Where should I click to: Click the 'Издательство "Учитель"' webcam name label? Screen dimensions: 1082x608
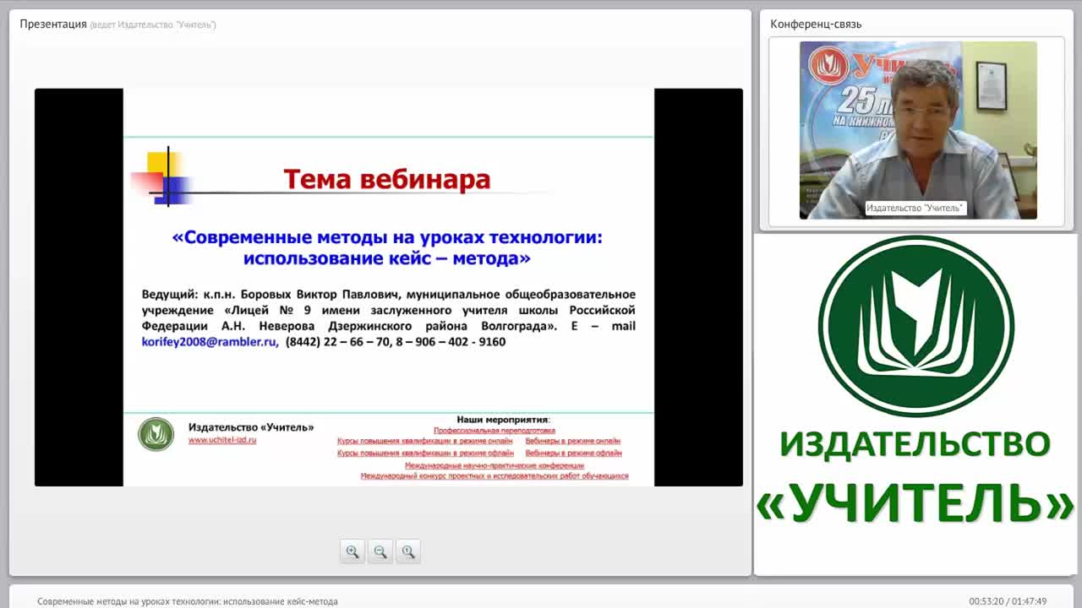click(915, 209)
